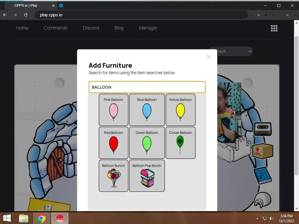Go to the Discord link

91,28
